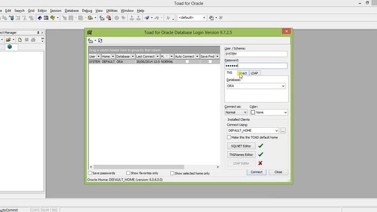Open the Database menu
Screen dimensions: 377x212
point(72,11)
